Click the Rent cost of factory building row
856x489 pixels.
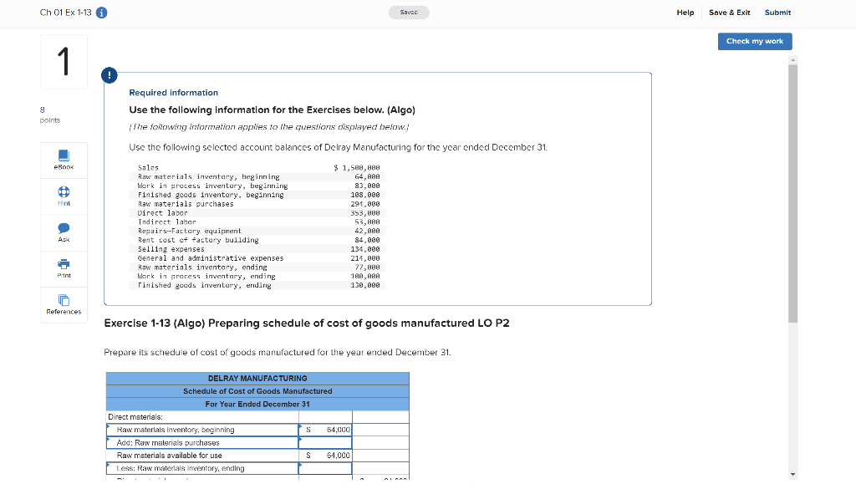point(257,240)
